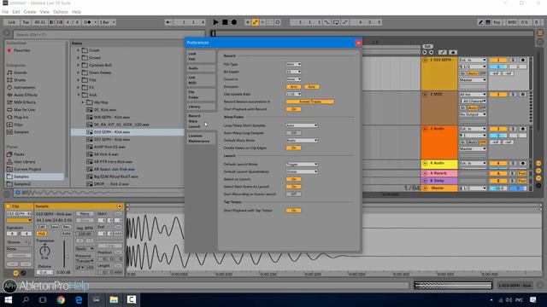Open the Bit Depth dropdown
The width and height of the screenshot is (547, 307).
293,72
